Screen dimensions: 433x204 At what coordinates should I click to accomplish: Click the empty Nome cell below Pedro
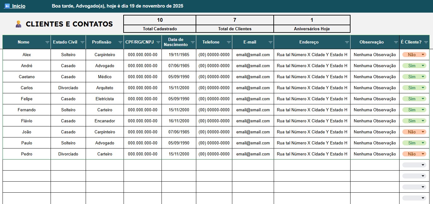click(x=27, y=165)
